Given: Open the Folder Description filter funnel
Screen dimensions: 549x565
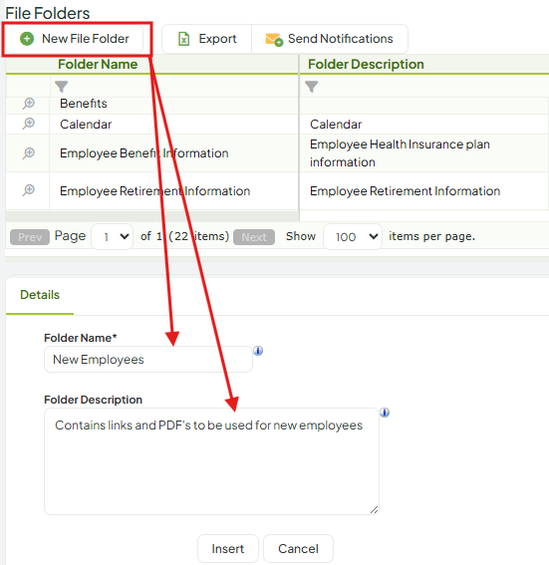Looking at the screenshot, I should point(311,87).
